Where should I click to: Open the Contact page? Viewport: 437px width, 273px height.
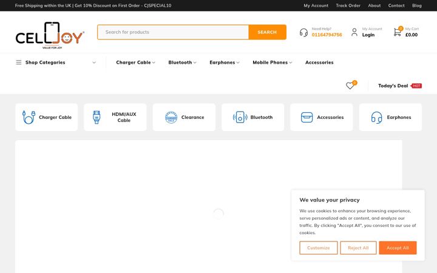pos(396,5)
